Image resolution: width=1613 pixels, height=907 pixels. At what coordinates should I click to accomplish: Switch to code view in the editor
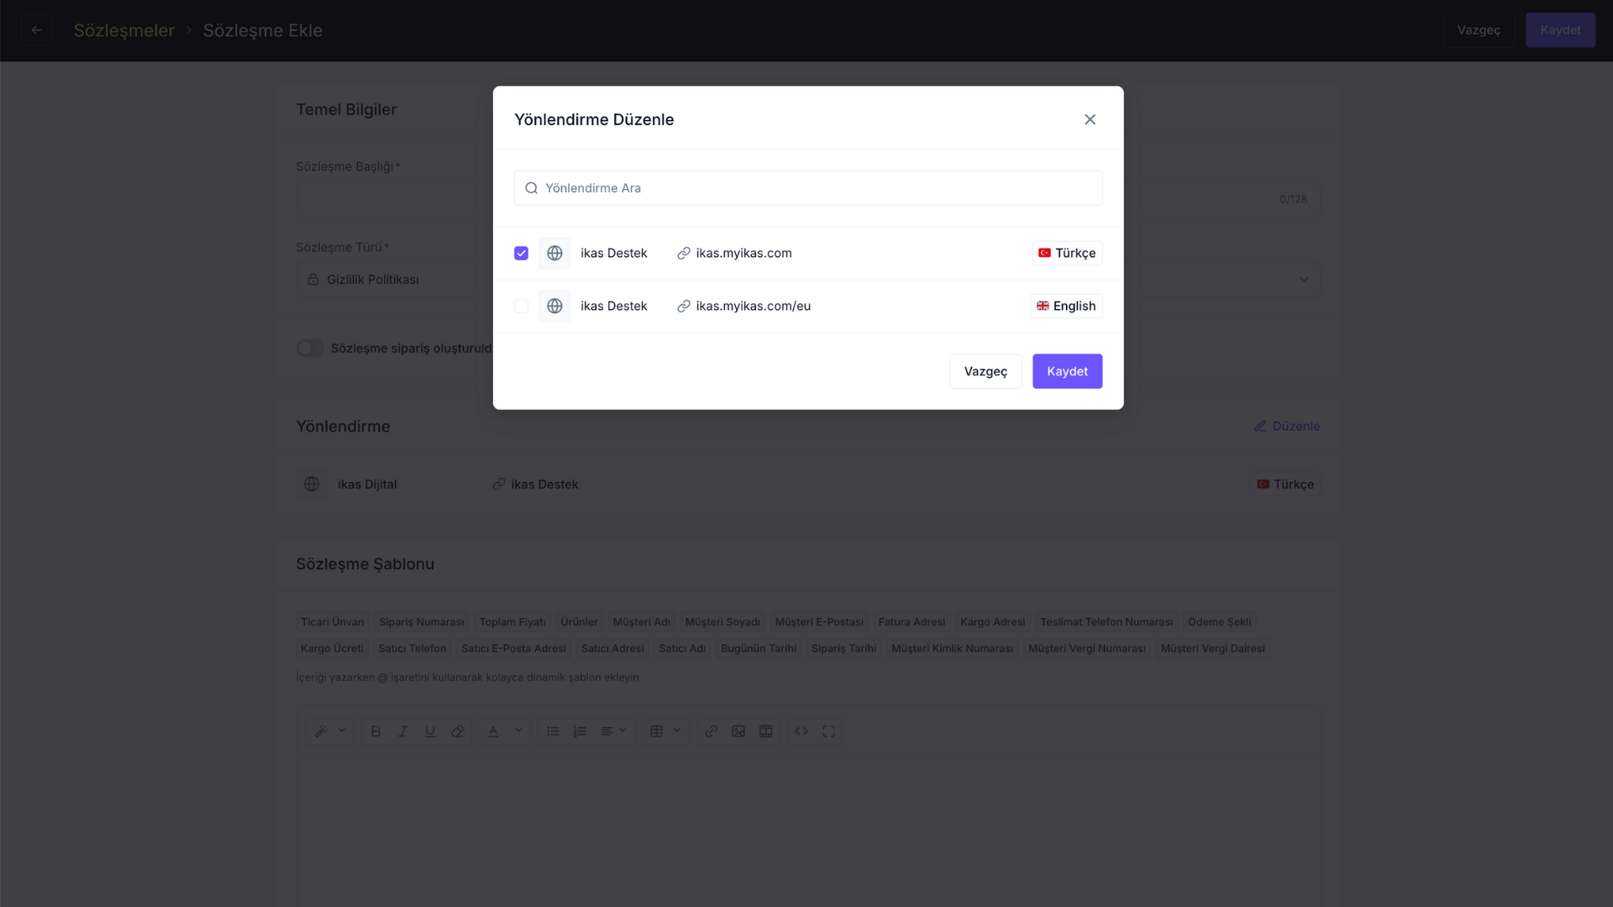(801, 731)
